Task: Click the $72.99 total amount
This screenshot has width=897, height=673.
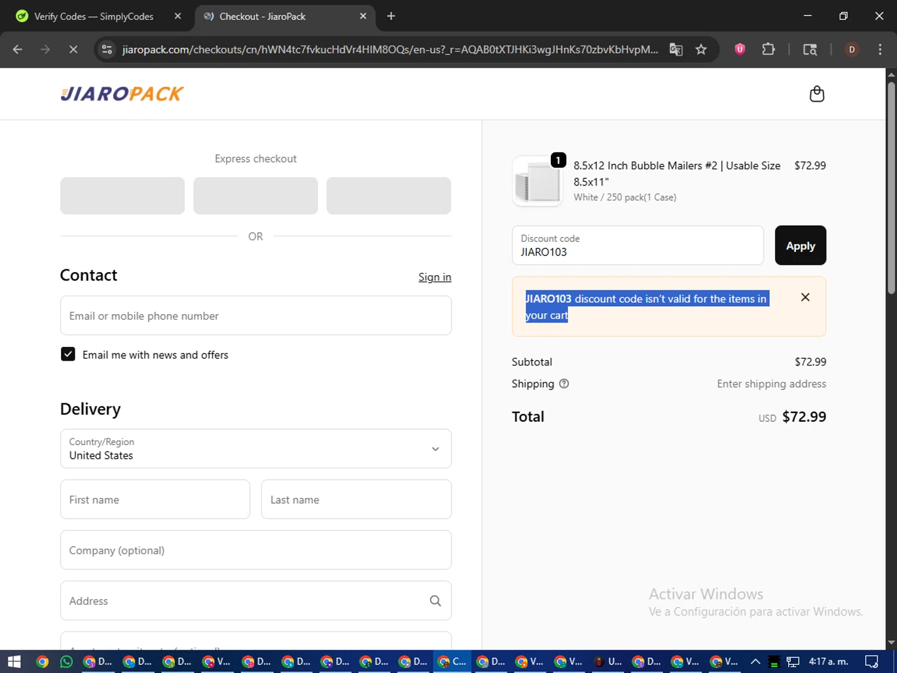Action: 804,417
